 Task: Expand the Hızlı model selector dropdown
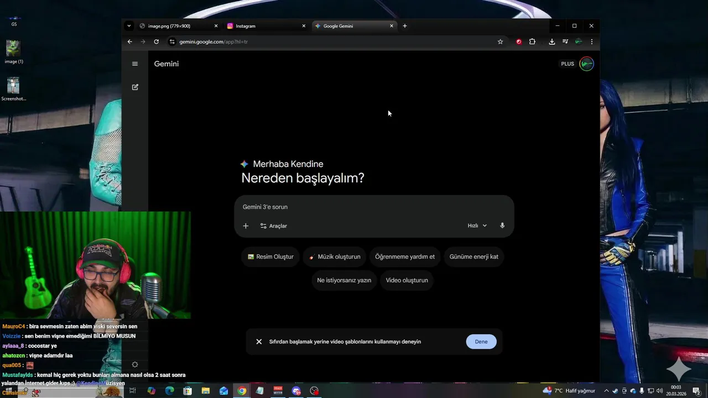(477, 226)
